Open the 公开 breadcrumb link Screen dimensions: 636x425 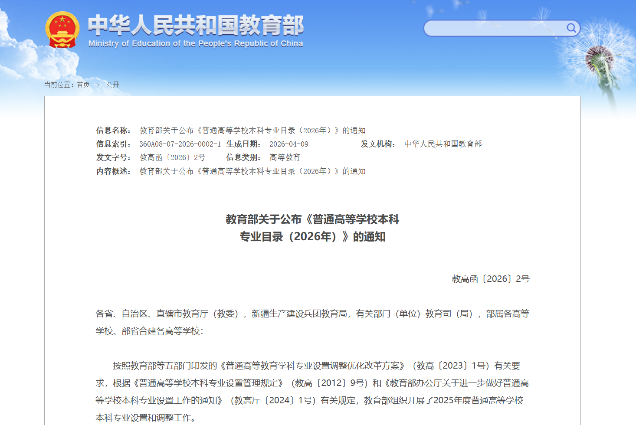pyautogui.click(x=113, y=85)
